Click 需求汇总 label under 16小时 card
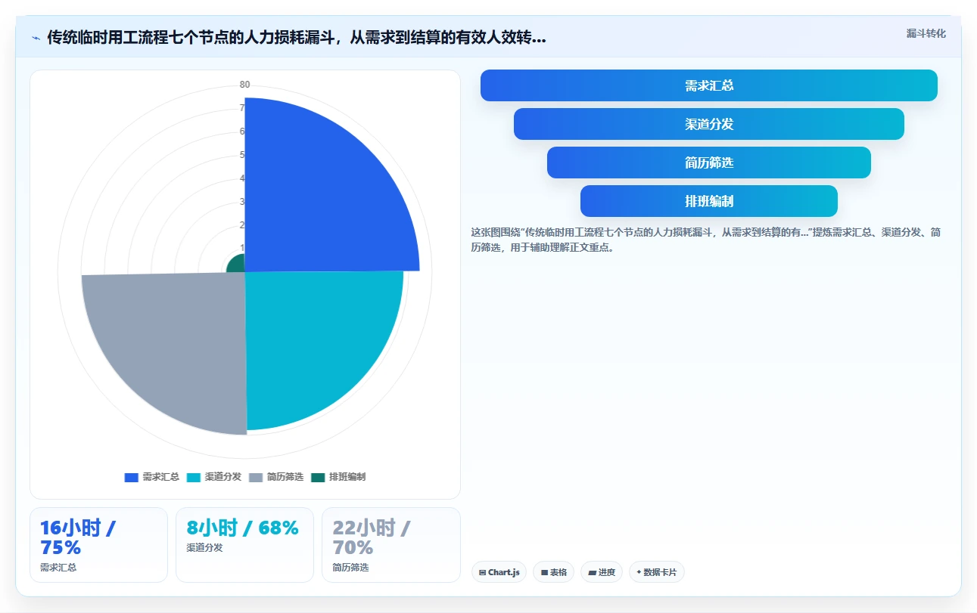This screenshot has width=977, height=613. click(x=58, y=567)
